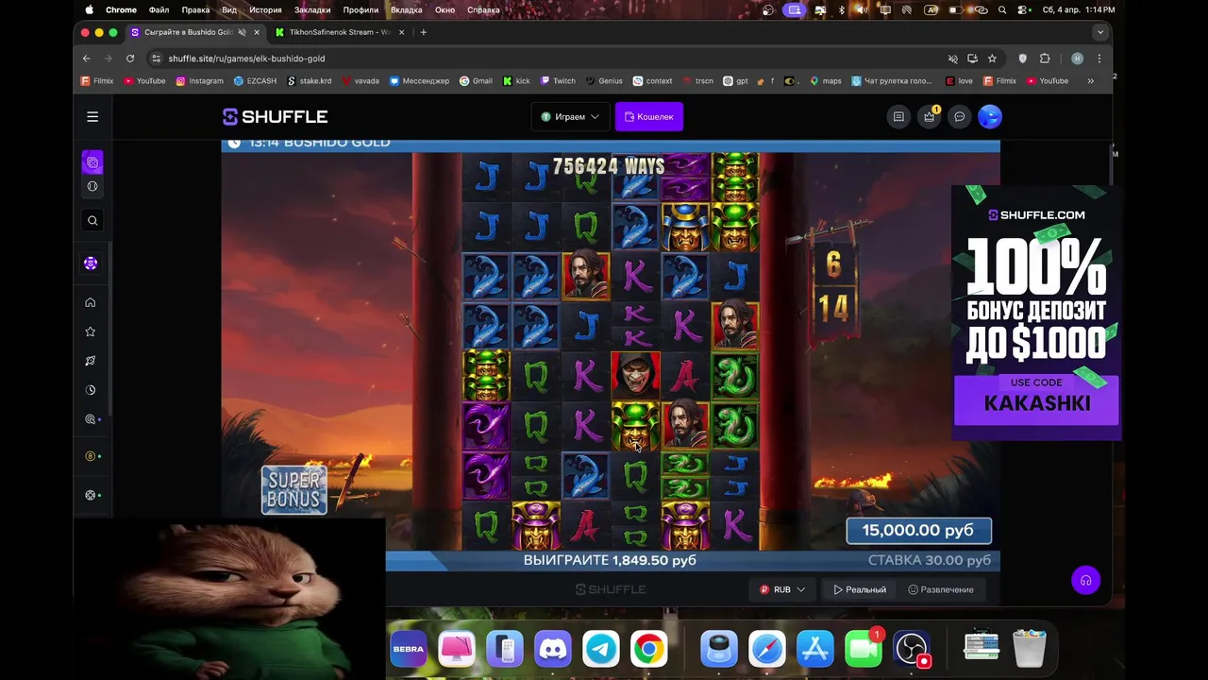Open the Профили menu in menu bar
Screen dimensions: 1208x680
tap(361, 9)
